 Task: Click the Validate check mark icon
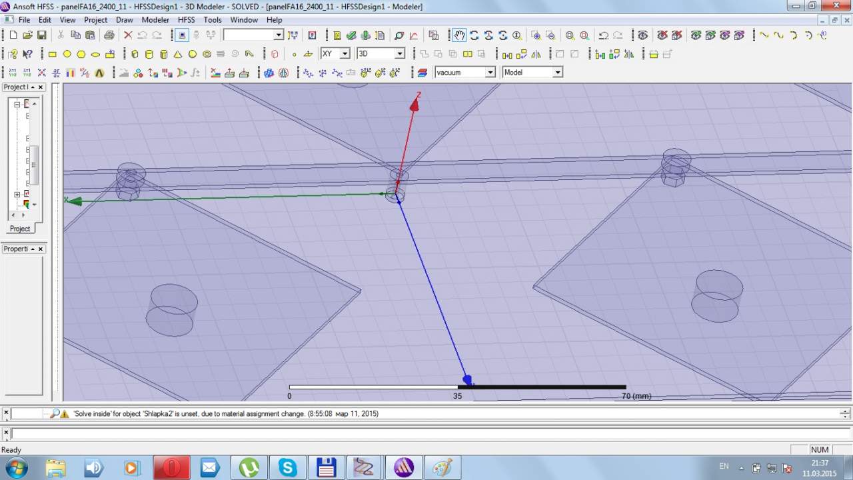(351, 35)
